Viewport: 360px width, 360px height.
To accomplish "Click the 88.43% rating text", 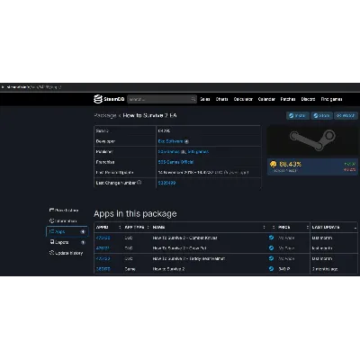I will coord(290,164).
